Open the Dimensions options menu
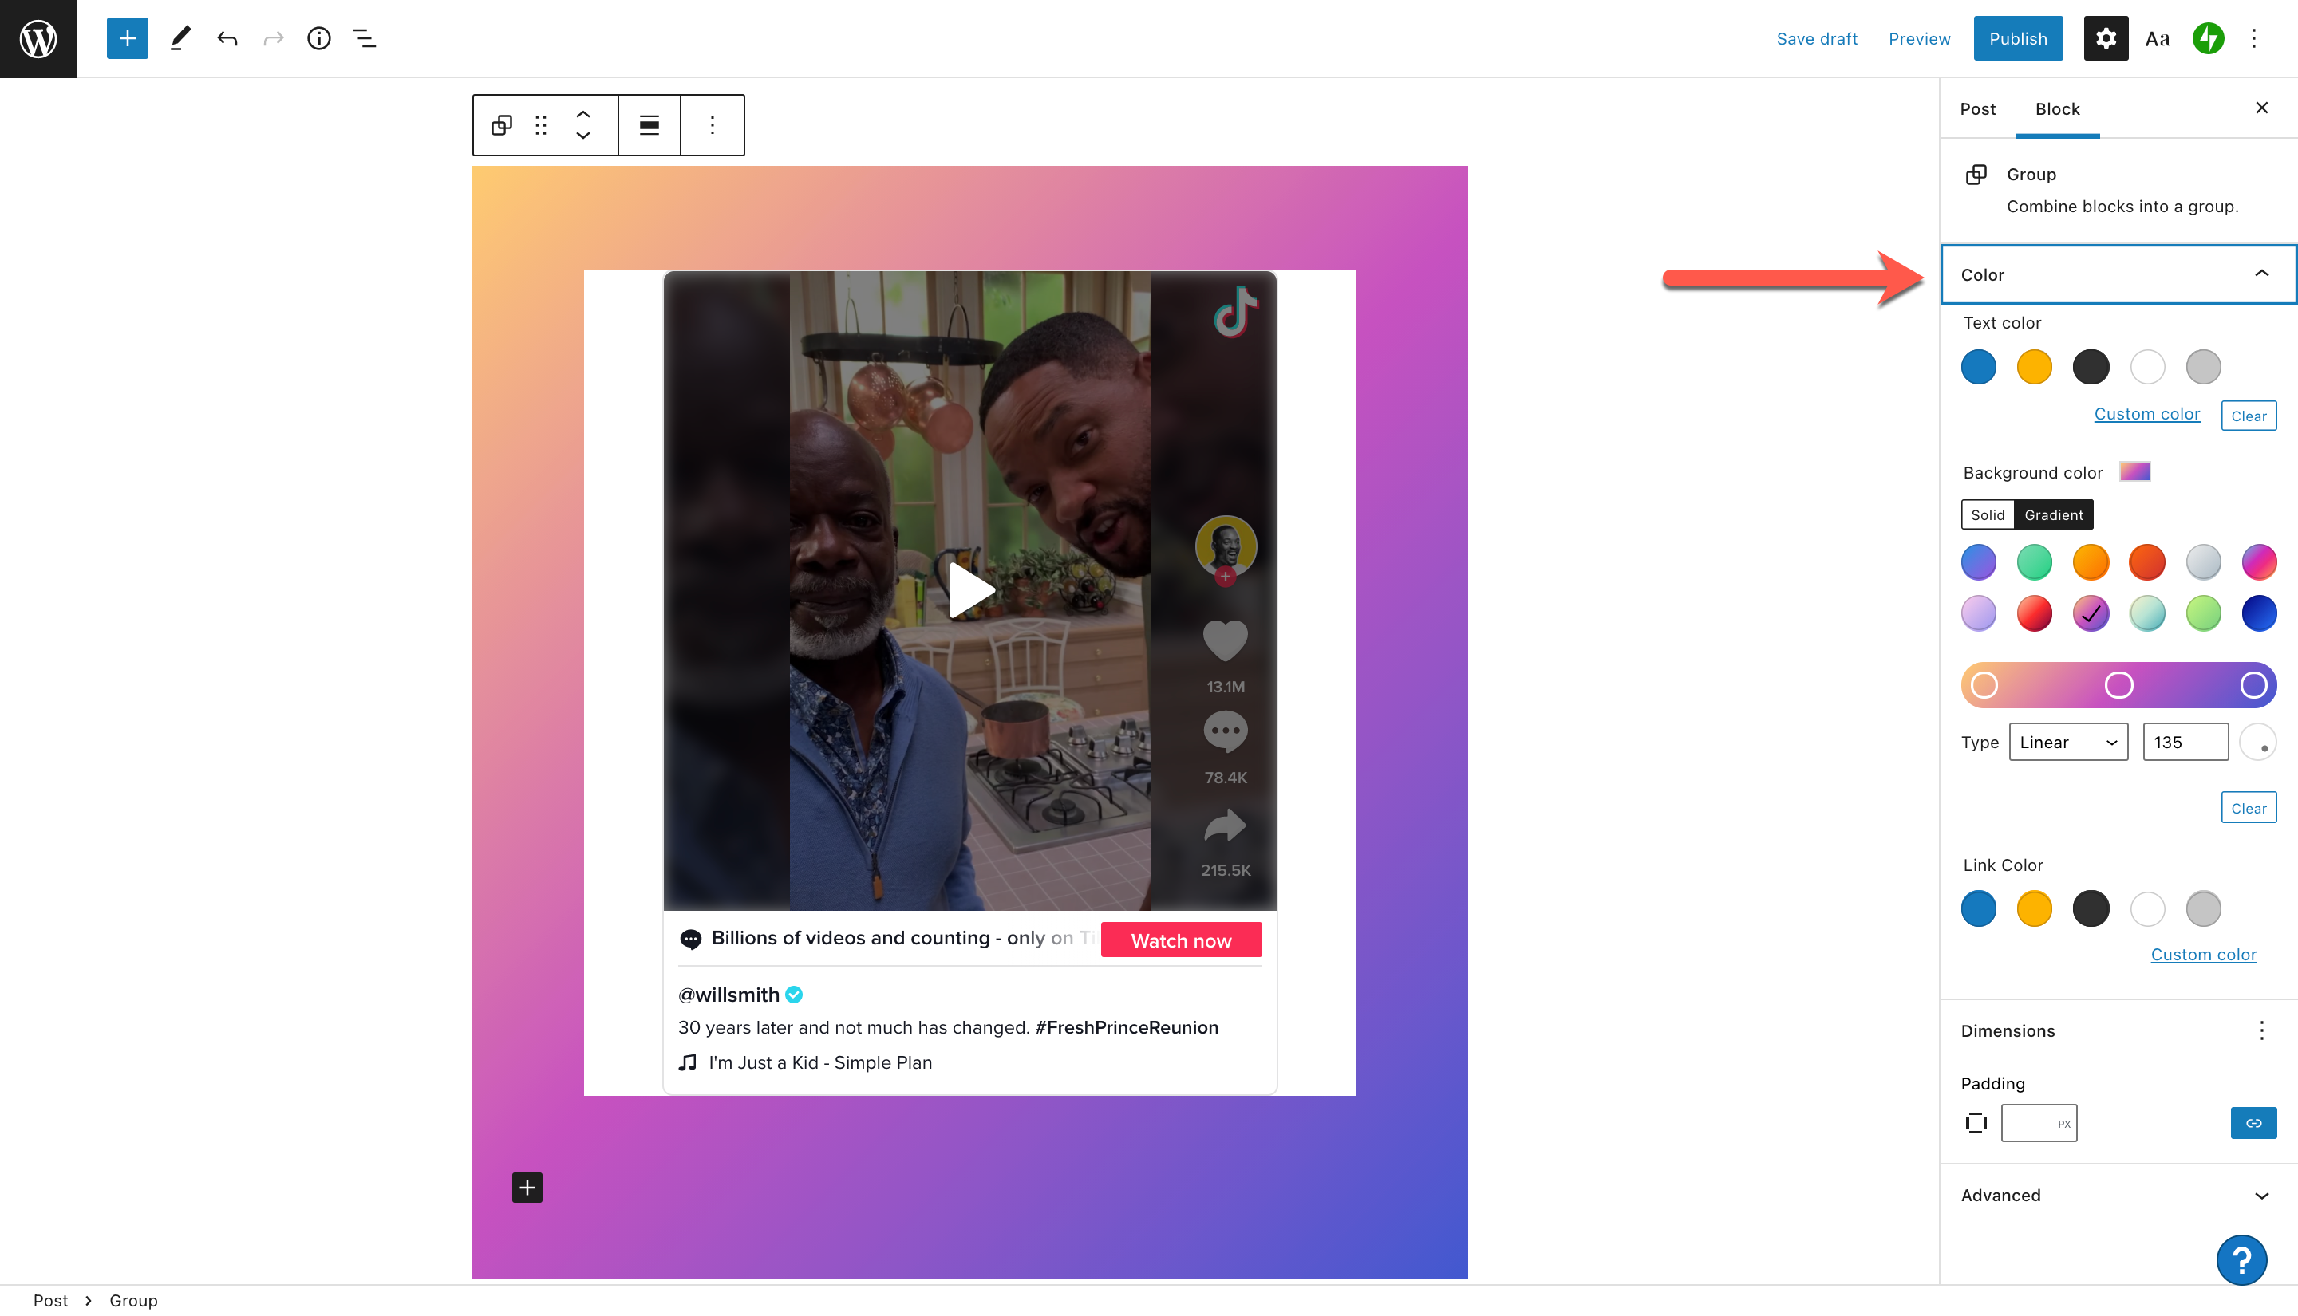This screenshot has height=1316, width=2298. (2261, 1030)
